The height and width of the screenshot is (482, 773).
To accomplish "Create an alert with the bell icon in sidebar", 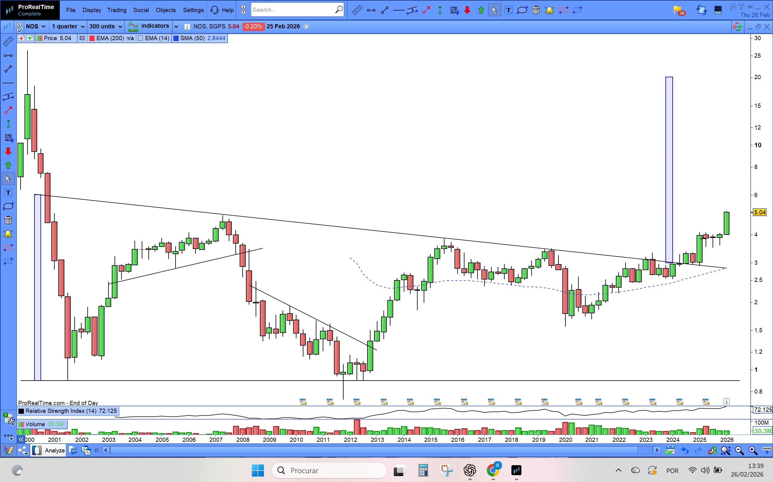I will [x=8, y=234].
